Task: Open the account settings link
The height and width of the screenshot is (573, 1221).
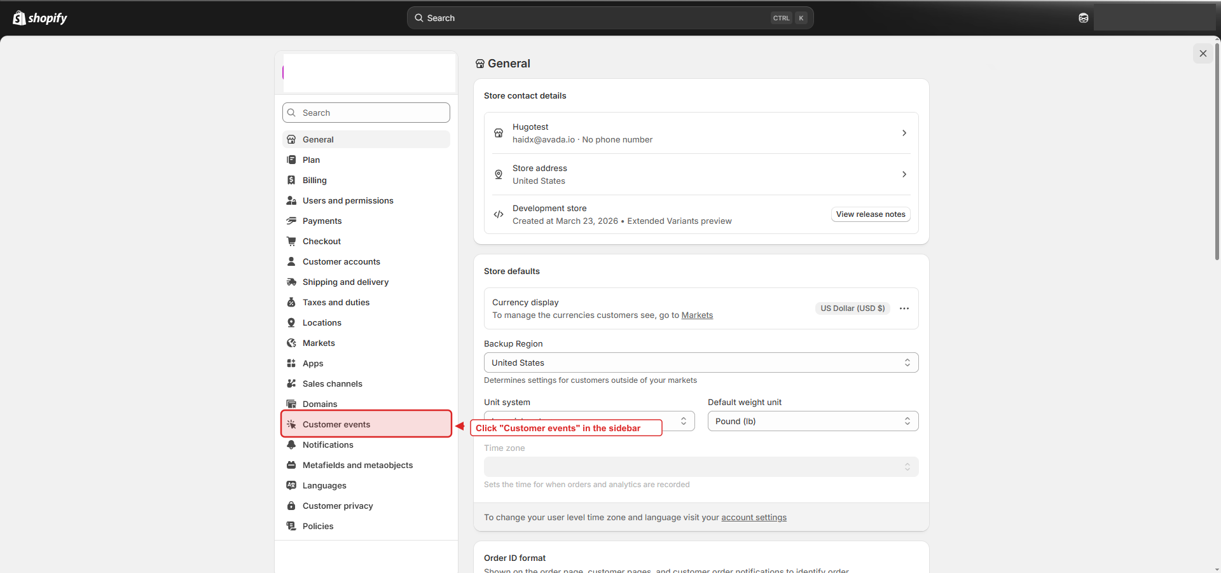Action: pyautogui.click(x=754, y=518)
